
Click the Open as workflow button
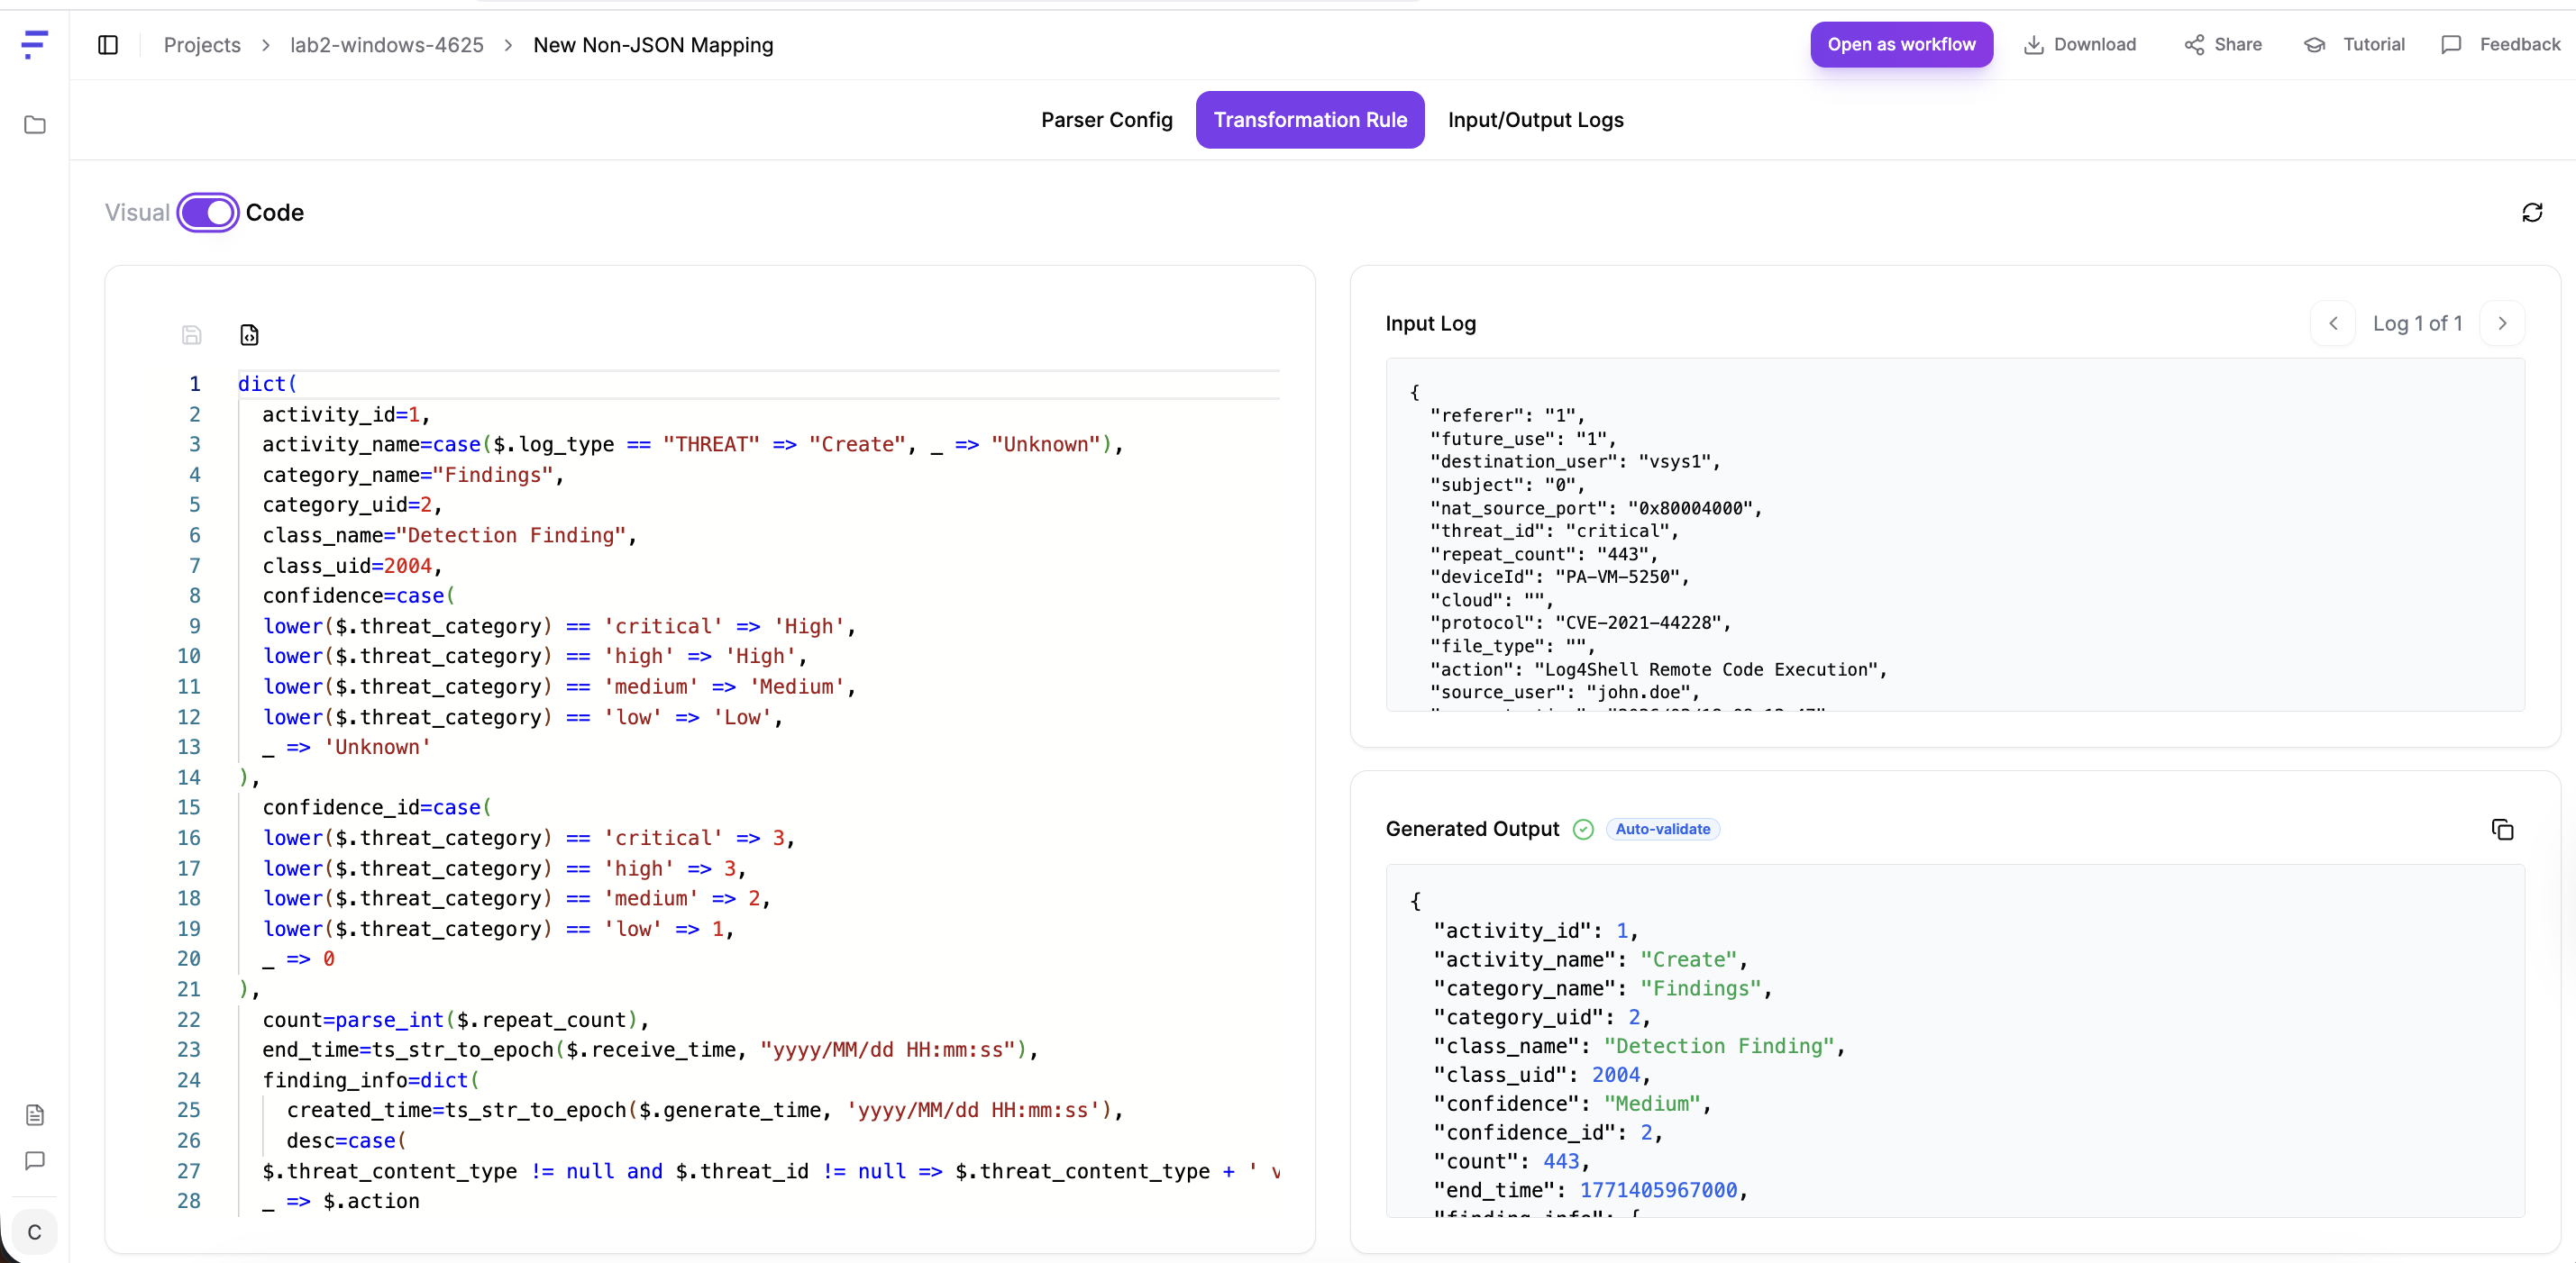[x=1900, y=45]
